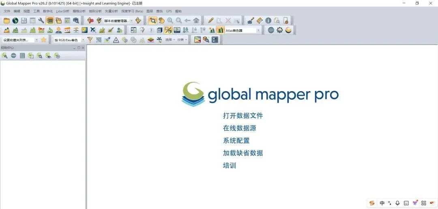Open the 编辑 menu
Viewport: 438px width, 209px height.
tap(17, 11)
